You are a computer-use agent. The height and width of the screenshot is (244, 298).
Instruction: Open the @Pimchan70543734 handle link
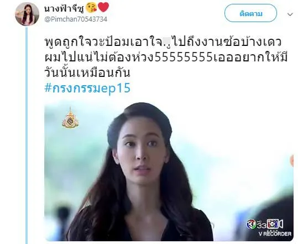[76, 19]
